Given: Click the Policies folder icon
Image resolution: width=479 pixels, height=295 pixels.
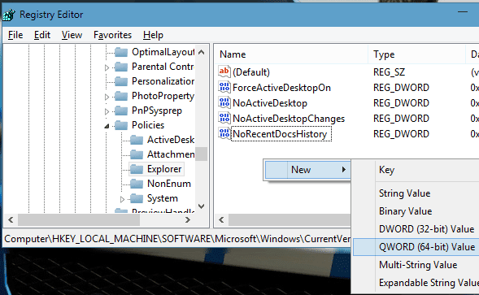Looking at the screenshot, I should tap(121, 125).
